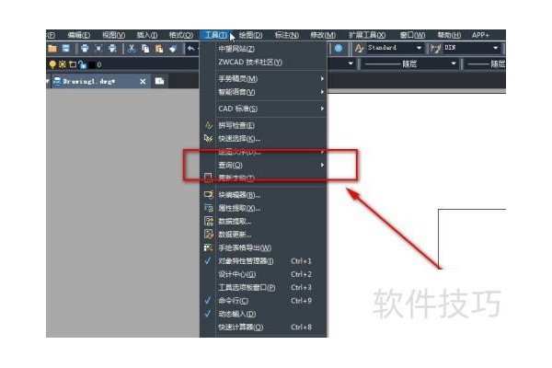This screenshot has height=368, width=552.
Task: Open the 绘图(D) menu
Action: pyautogui.click(x=250, y=35)
